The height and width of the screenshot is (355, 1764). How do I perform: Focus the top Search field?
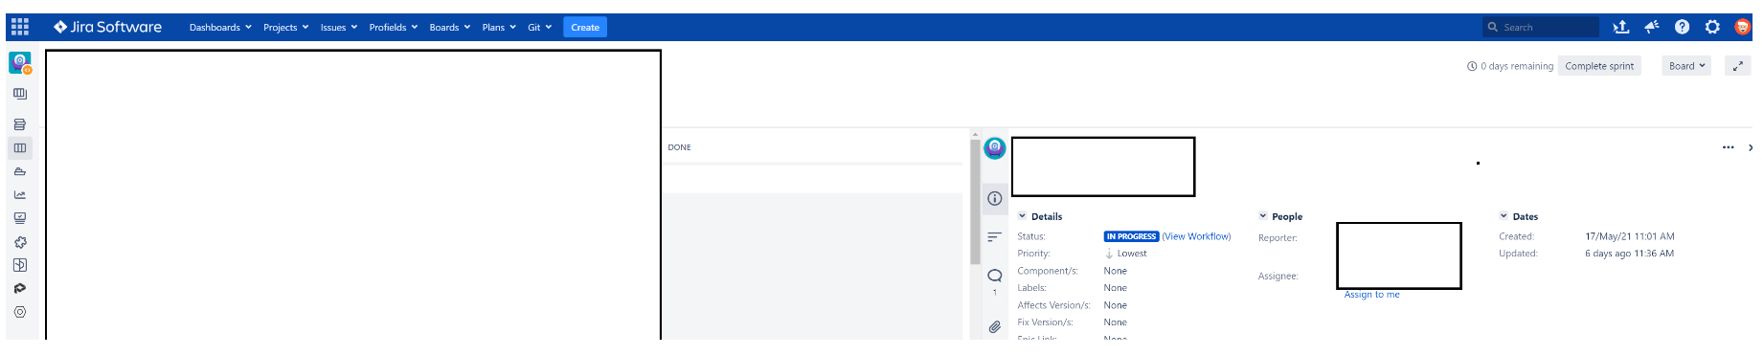coord(1541,27)
